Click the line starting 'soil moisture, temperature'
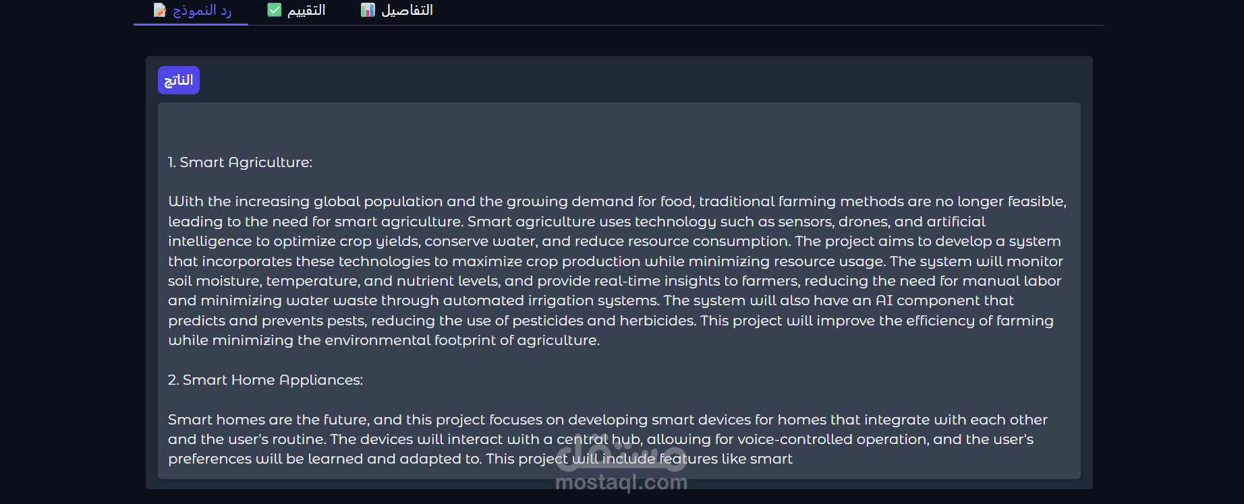1244x504 pixels. (x=614, y=281)
